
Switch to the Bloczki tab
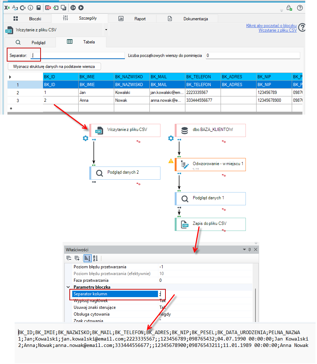(28, 19)
